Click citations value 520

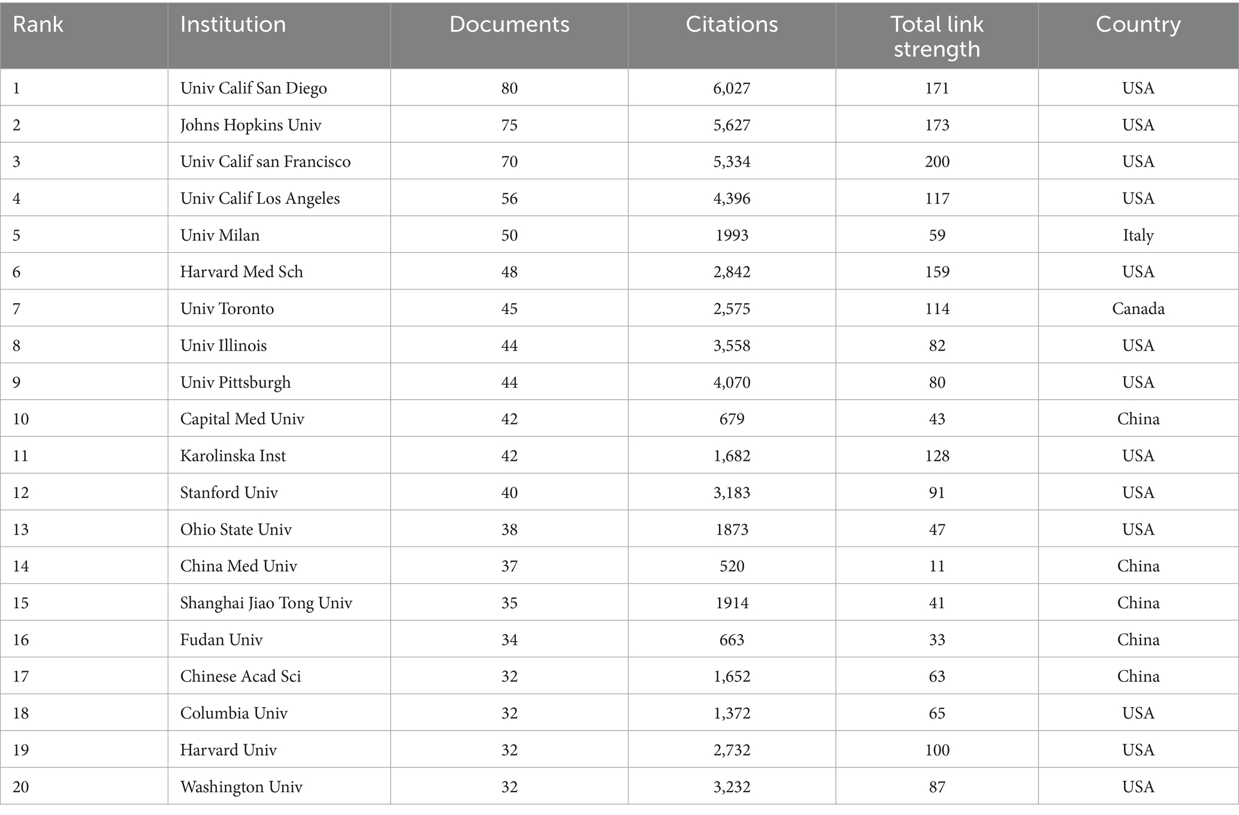[x=732, y=566]
